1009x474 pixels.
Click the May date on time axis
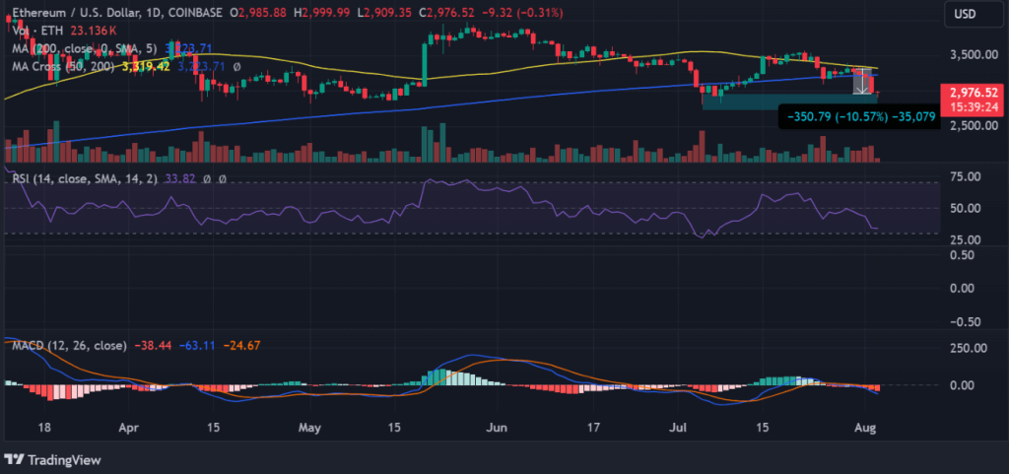(x=310, y=427)
